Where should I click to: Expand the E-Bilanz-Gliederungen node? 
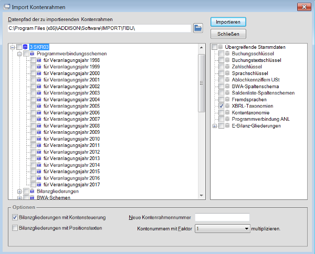(x=215, y=126)
